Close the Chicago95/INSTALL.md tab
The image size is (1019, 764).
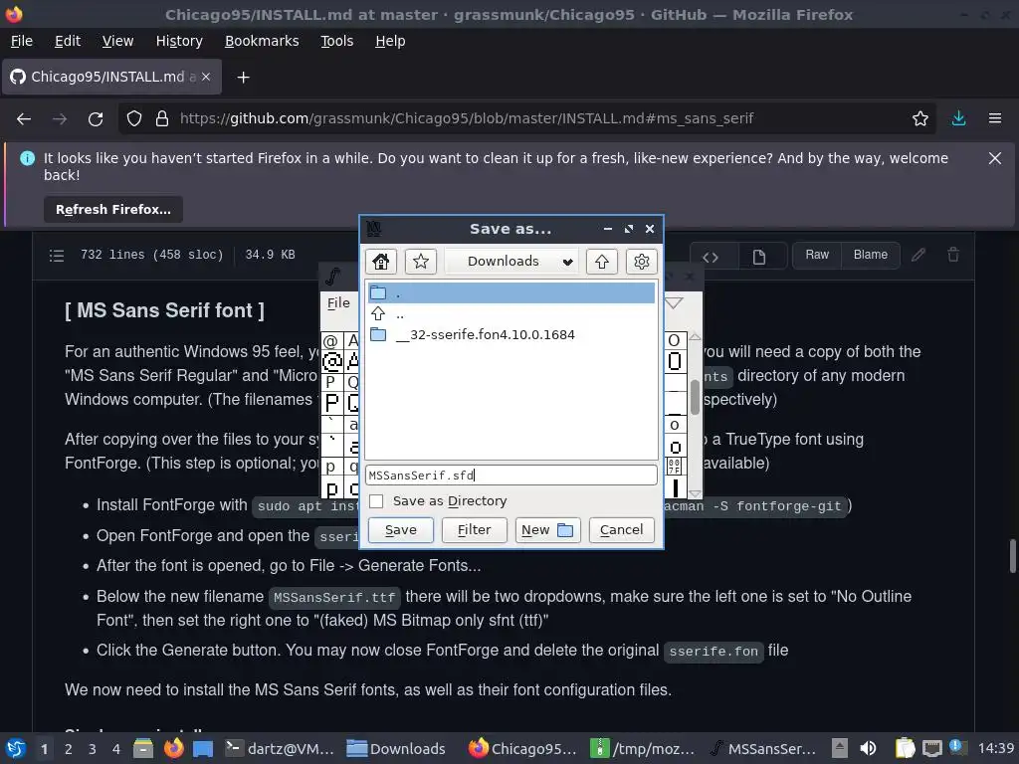[x=206, y=77]
